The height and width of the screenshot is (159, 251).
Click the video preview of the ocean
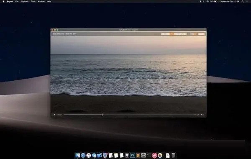tap(128, 74)
